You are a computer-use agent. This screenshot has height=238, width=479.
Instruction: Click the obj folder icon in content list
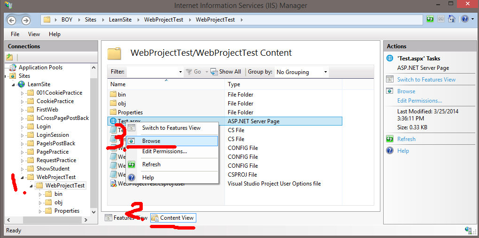(x=113, y=104)
